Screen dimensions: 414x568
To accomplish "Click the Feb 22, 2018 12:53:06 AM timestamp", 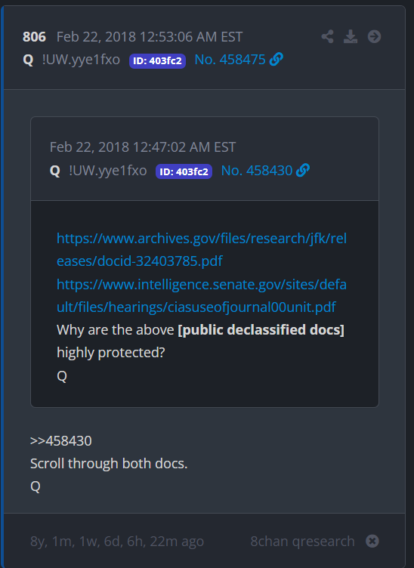I will click(150, 37).
